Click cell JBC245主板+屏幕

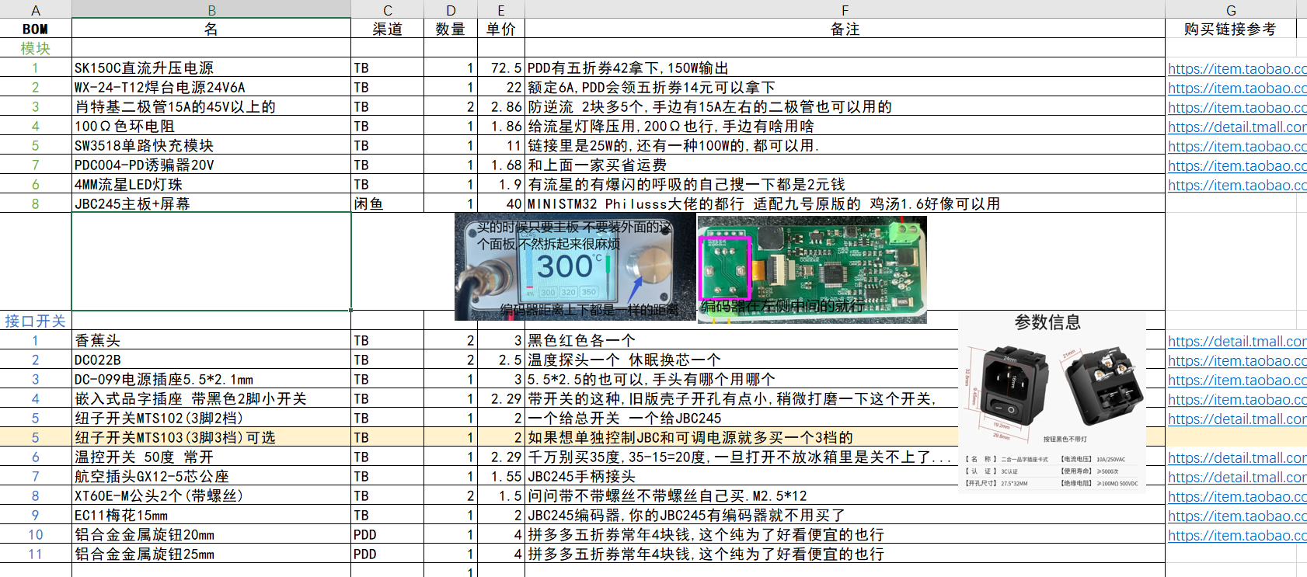click(211, 203)
